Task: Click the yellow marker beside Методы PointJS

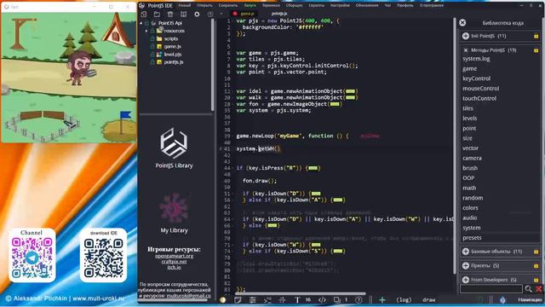Action: pos(536,50)
